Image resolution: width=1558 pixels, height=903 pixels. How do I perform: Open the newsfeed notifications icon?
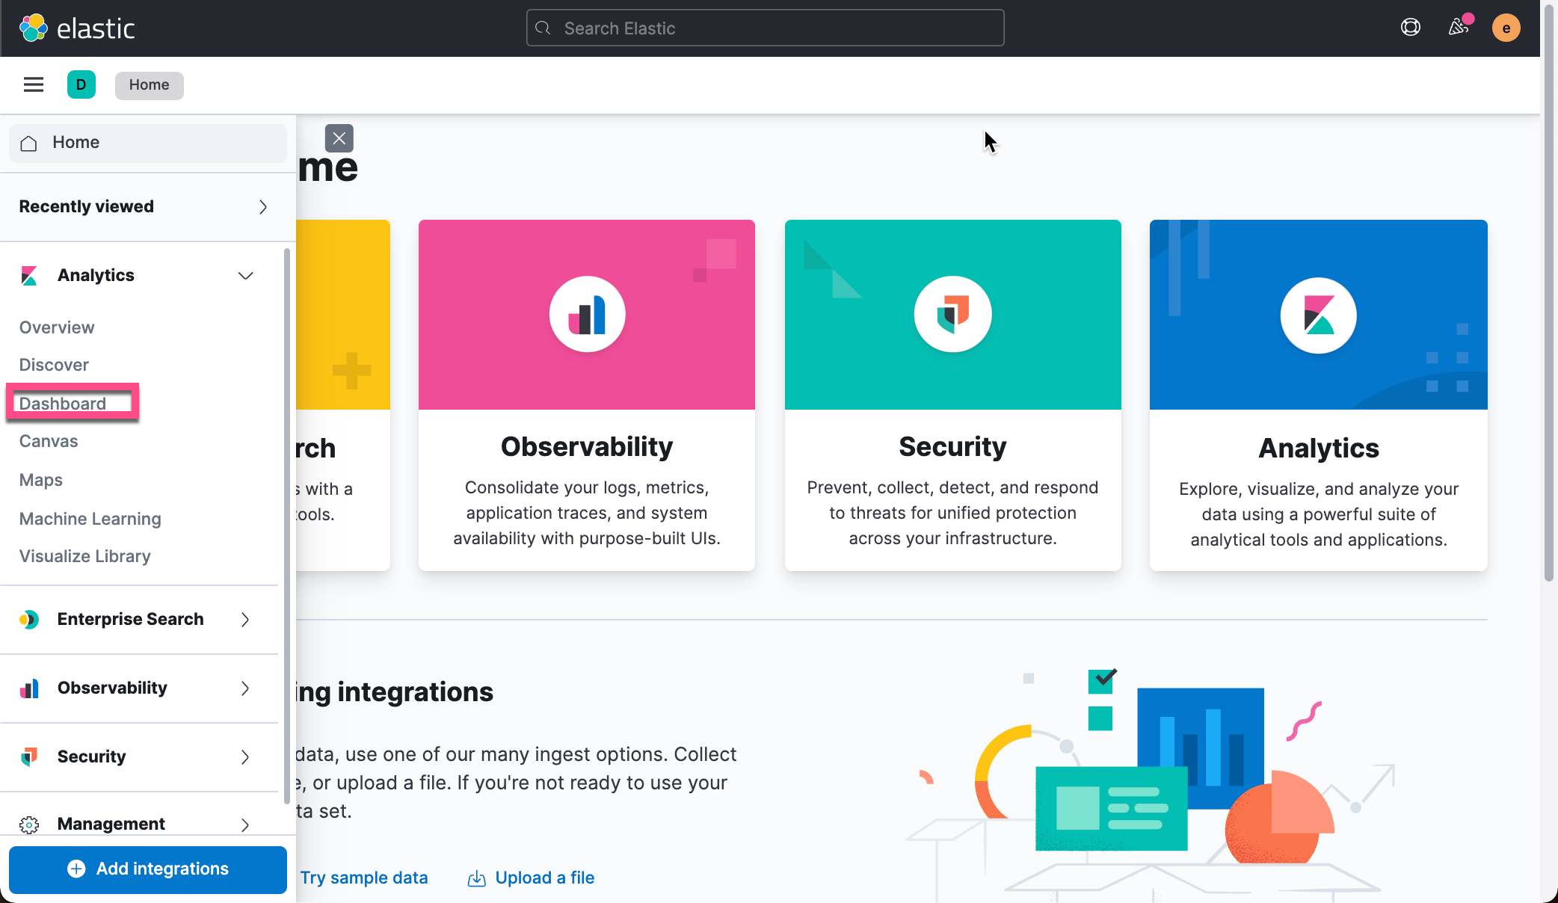1459,28
